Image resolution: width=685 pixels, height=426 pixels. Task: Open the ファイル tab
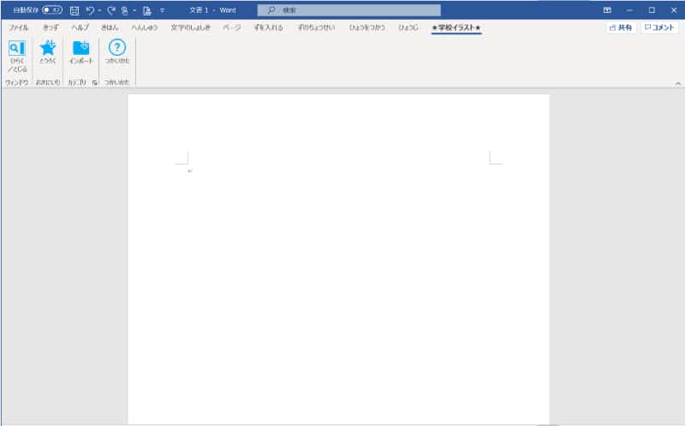pyautogui.click(x=18, y=28)
